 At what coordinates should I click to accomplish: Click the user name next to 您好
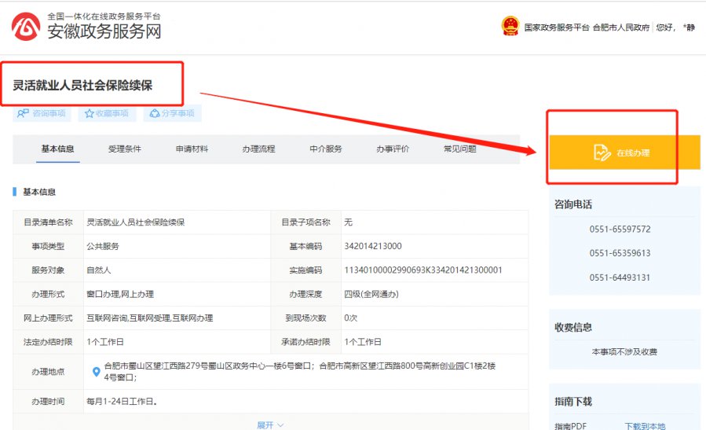click(689, 27)
